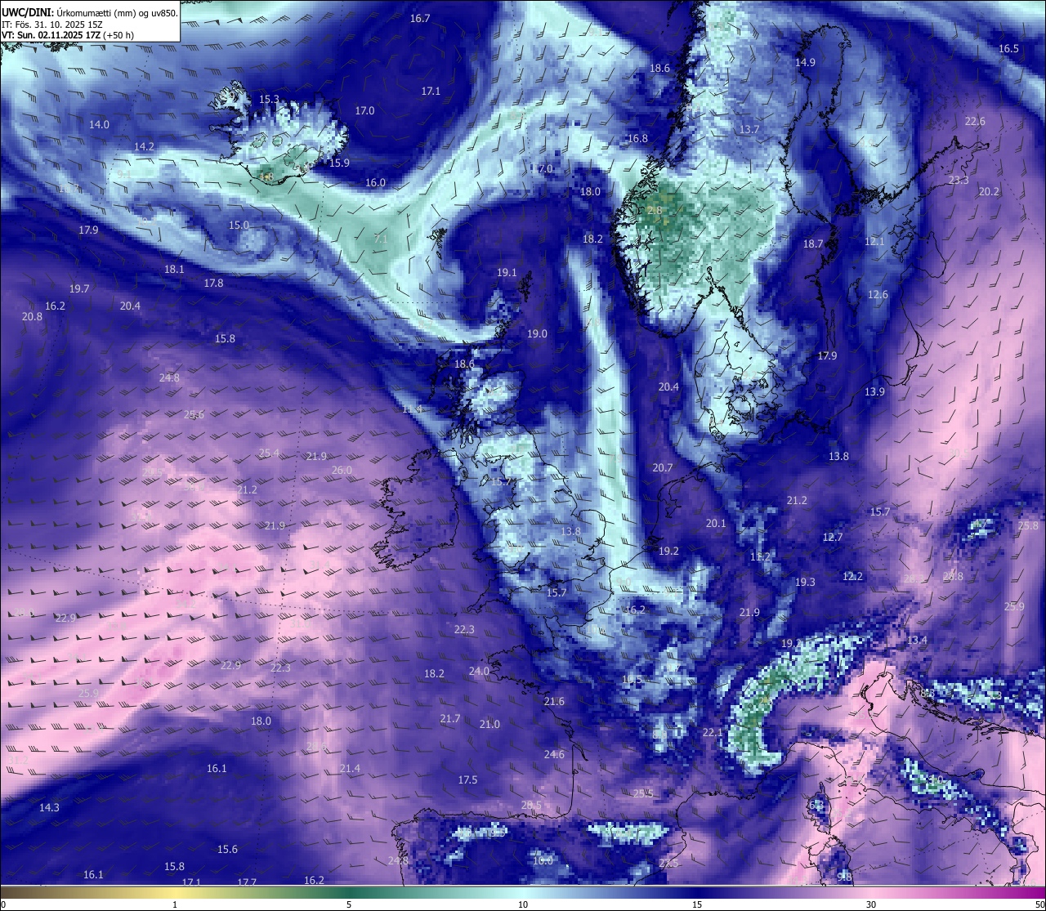
Task: Click the map value '18.1'
Action: click(x=173, y=269)
